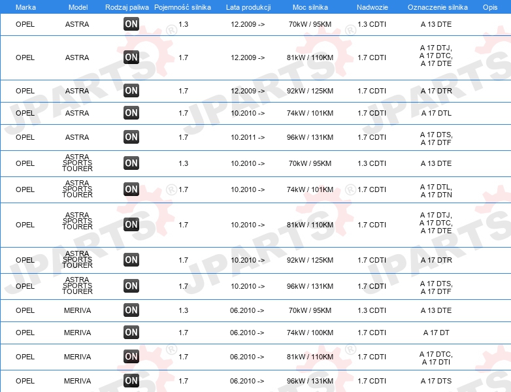The image size is (511, 392).
Task: Click ON fuel icon in Astra A 17 DTL row
Action: (131, 113)
